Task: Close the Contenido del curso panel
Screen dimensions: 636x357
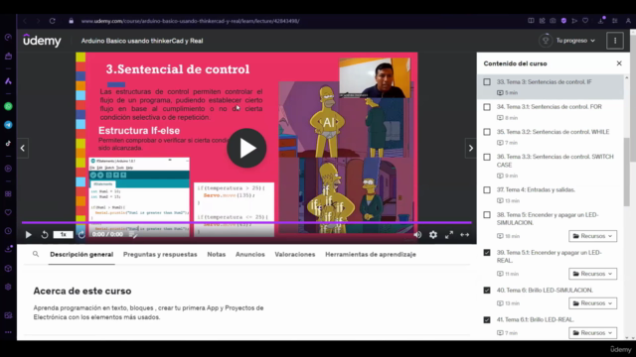Action: [619, 63]
